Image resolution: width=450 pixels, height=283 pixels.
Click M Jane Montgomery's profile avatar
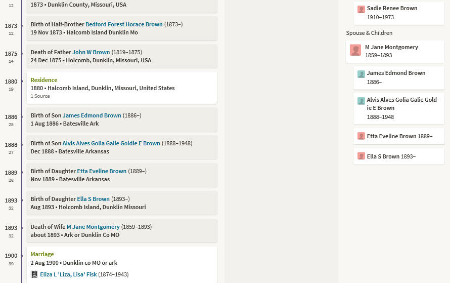click(355, 50)
